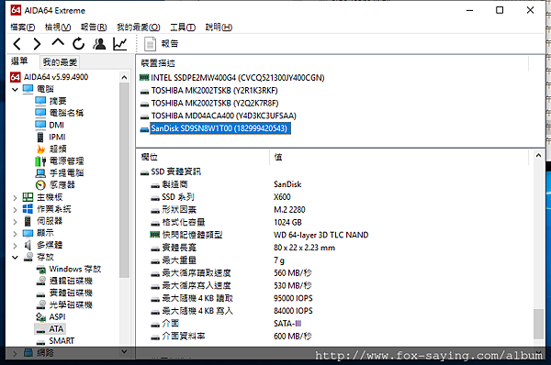
Task: Click the 作業系統 Windows logo icon
Action: [28, 209]
